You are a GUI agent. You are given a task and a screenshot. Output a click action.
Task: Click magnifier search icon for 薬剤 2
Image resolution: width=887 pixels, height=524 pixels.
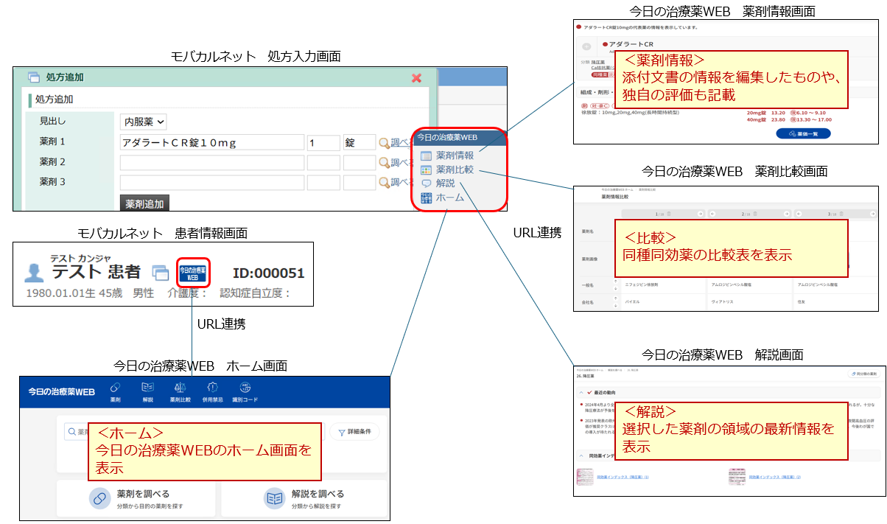tap(384, 163)
